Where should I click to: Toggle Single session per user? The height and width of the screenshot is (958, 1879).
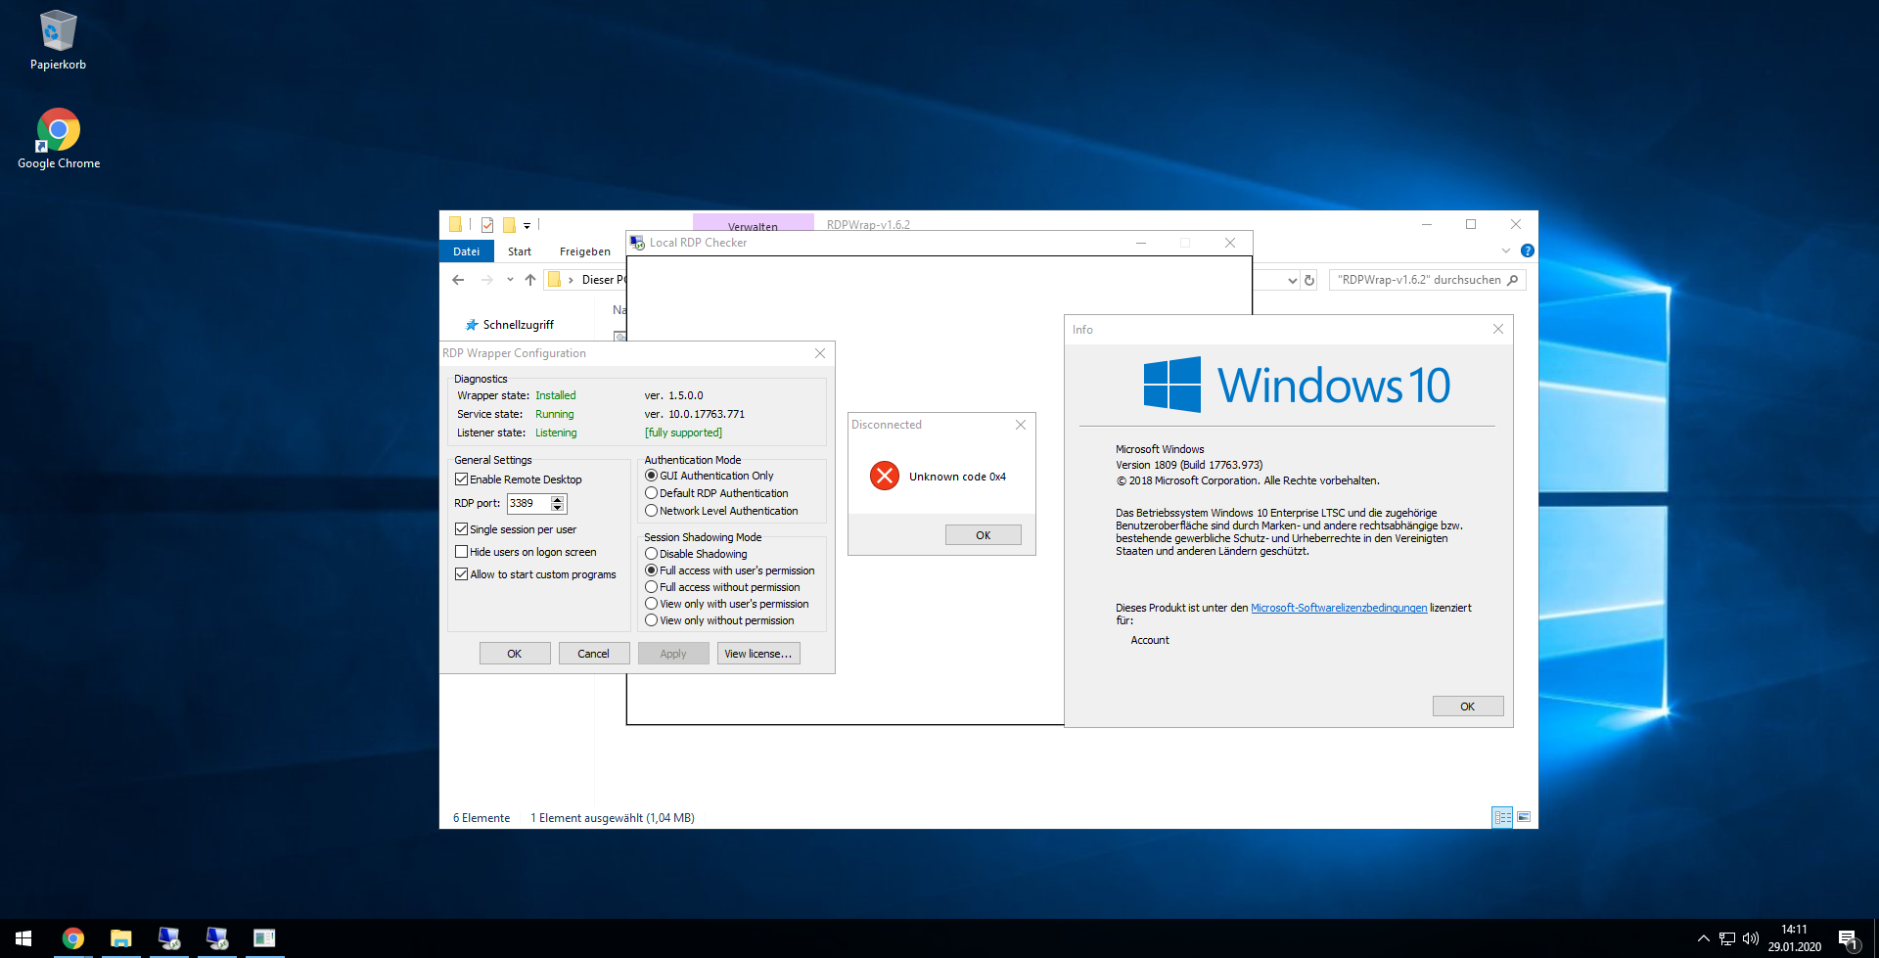pyautogui.click(x=461, y=529)
